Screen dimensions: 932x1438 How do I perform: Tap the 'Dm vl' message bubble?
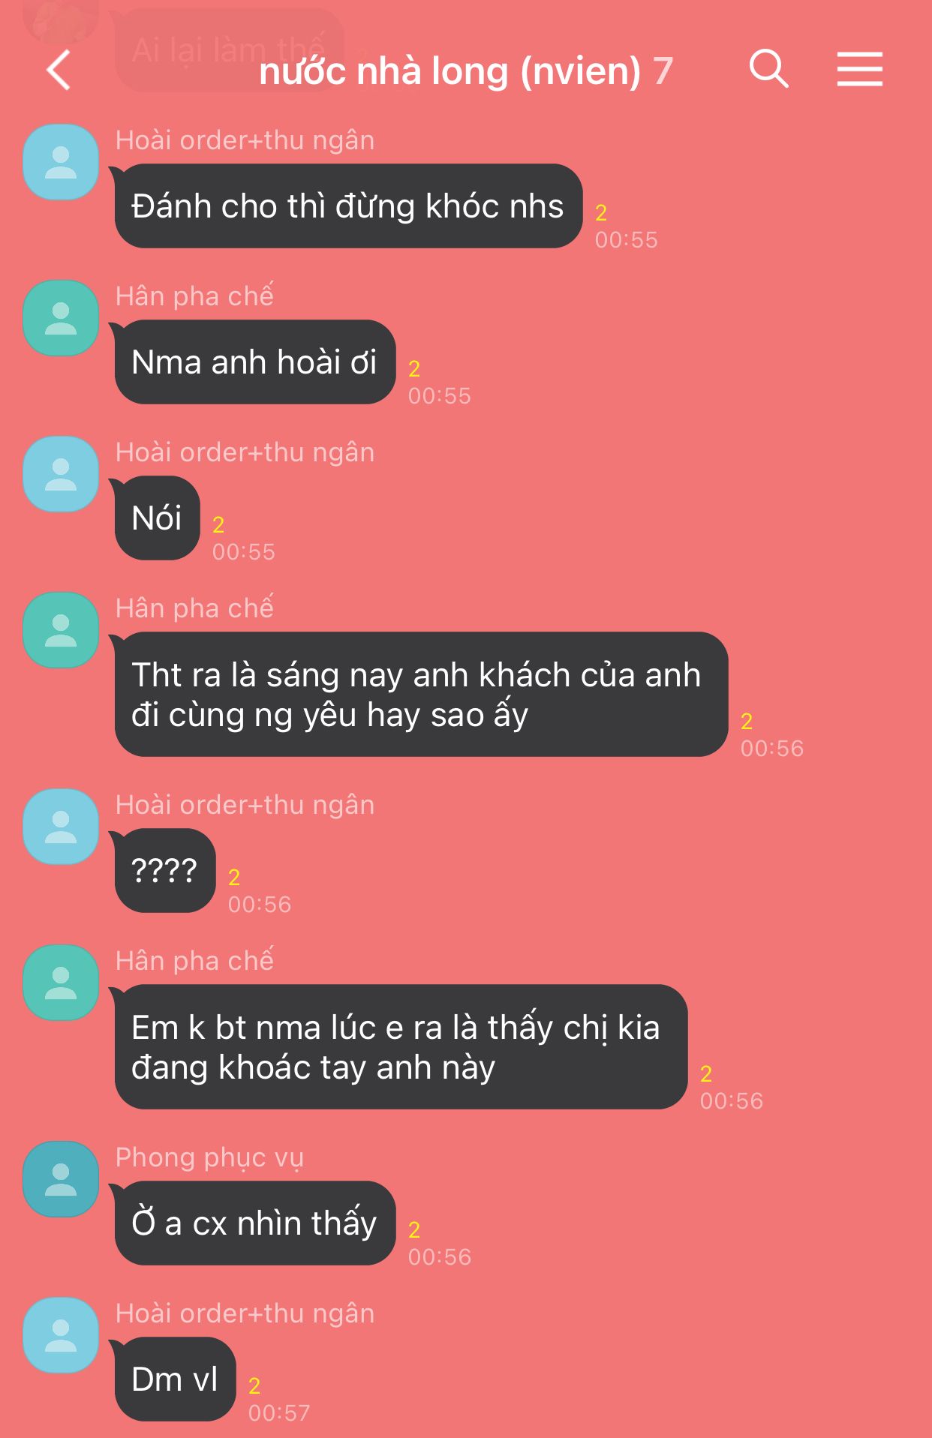(175, 1379)
